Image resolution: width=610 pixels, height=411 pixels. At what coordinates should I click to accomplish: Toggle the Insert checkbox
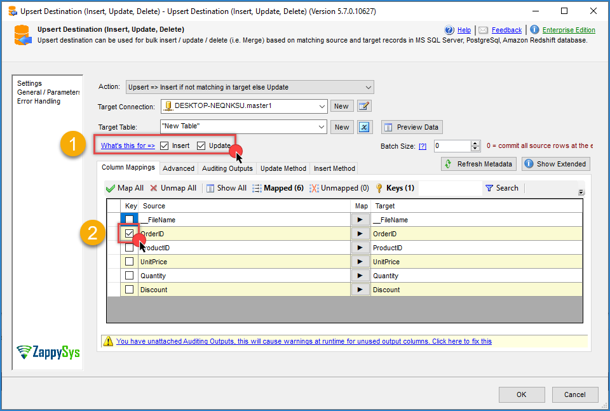pyautogui.click(x=165, y=146)
